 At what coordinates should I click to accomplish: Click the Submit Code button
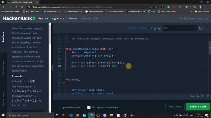tap(198, 107)
